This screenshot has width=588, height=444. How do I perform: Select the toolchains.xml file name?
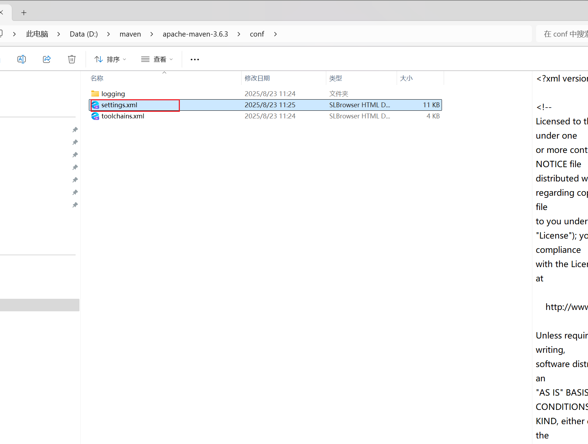coord(123,116)
